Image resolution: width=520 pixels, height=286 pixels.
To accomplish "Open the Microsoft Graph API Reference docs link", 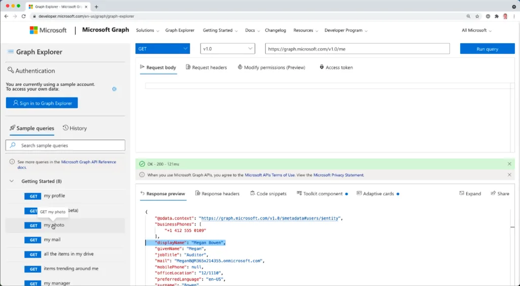I will click(88, 162).
